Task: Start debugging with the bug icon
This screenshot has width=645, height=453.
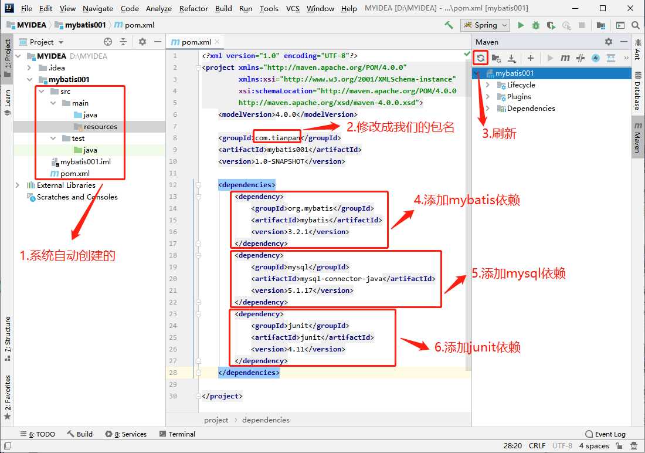Action: coord(535,25)
